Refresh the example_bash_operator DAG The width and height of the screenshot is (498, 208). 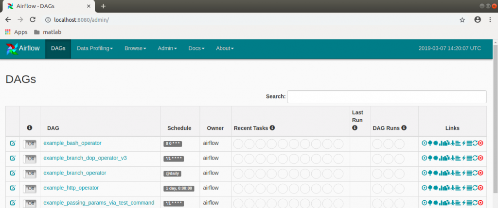[x=475, y=143]
